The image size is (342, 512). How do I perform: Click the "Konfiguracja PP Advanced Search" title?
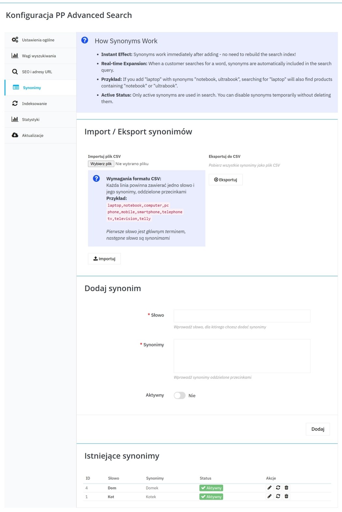tap(69, 15)
